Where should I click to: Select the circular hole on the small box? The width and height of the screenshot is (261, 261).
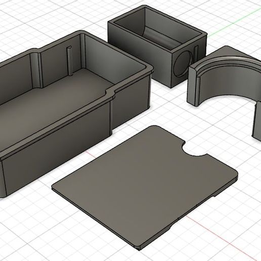(183, 64)
